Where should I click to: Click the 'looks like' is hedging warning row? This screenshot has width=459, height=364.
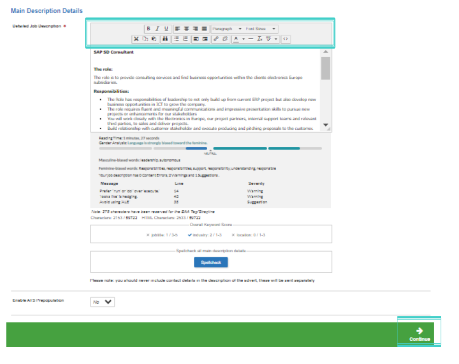[183, 197]
